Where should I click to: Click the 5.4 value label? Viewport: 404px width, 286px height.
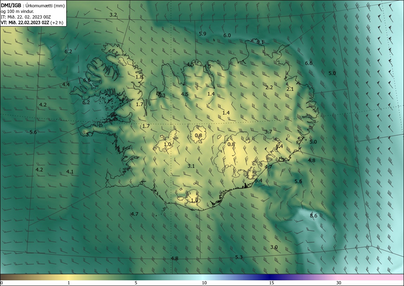point(259,181)
